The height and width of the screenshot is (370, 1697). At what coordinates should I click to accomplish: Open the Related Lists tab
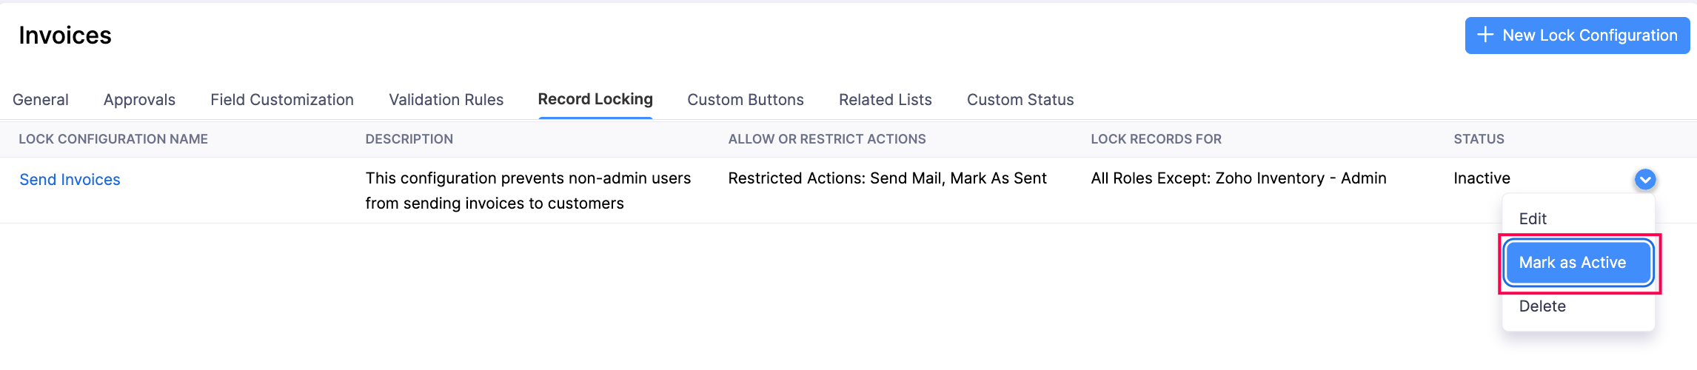[885, 100]
